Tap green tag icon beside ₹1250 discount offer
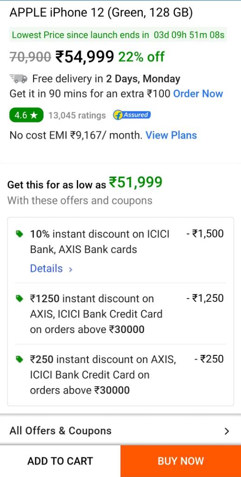The width and height of the screenshot is (241, 477). tap(20, 299)
